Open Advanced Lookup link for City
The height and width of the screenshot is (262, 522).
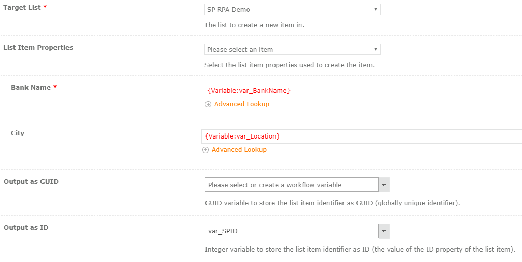(239, 150)
